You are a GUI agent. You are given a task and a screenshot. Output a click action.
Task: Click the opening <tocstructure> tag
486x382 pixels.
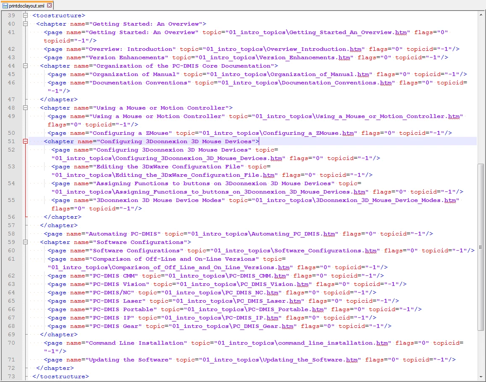tap(58, 16)
